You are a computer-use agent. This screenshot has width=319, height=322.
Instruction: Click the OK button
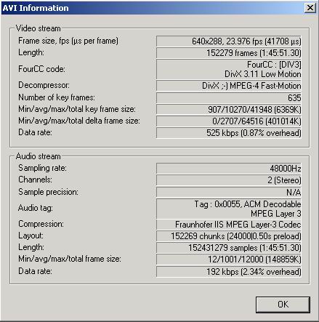[283, 305]
